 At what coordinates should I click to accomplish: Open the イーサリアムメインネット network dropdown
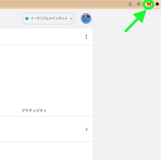point(49,19)
